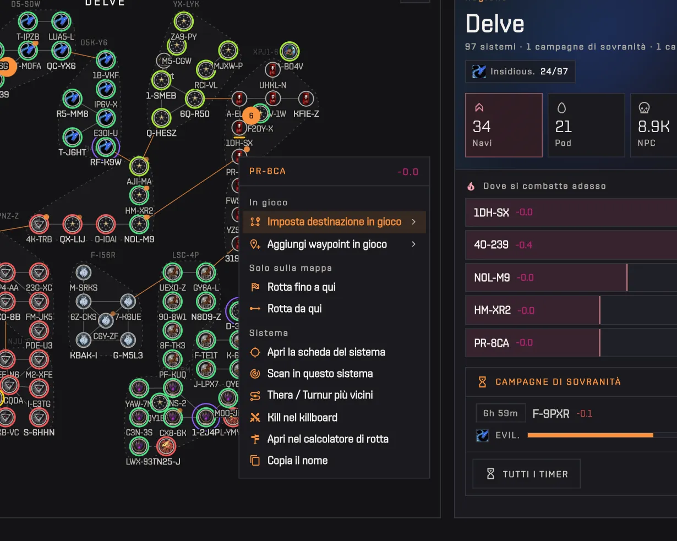
Task: Open the TUTTI I TIMER button
Action: pos(527,474)
